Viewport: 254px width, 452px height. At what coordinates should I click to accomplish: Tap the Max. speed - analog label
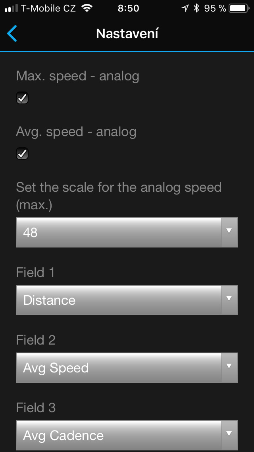(x=78, y=76)
